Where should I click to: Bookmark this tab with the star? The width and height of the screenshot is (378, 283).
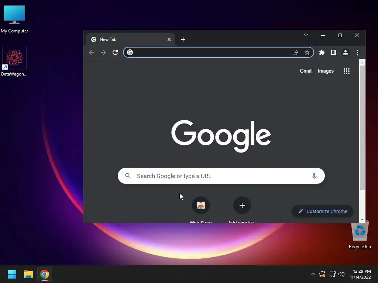(x=307, y=52)
